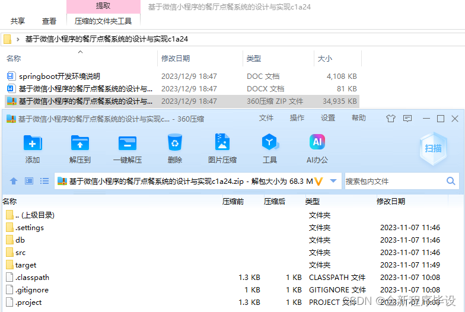Click the 删除 (Delete) recycle icon
465x312 pixels.
click(x=174, y=142)
